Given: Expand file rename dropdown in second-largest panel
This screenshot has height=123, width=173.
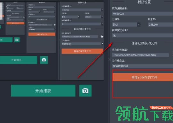Looking at the screenshot, I should [x=102, y=44].
